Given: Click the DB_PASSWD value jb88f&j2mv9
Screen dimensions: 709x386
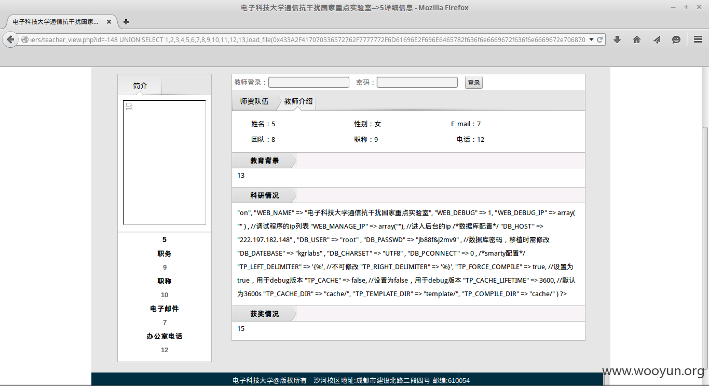Looking at the screenshot, I should click(x=439, y=239).
